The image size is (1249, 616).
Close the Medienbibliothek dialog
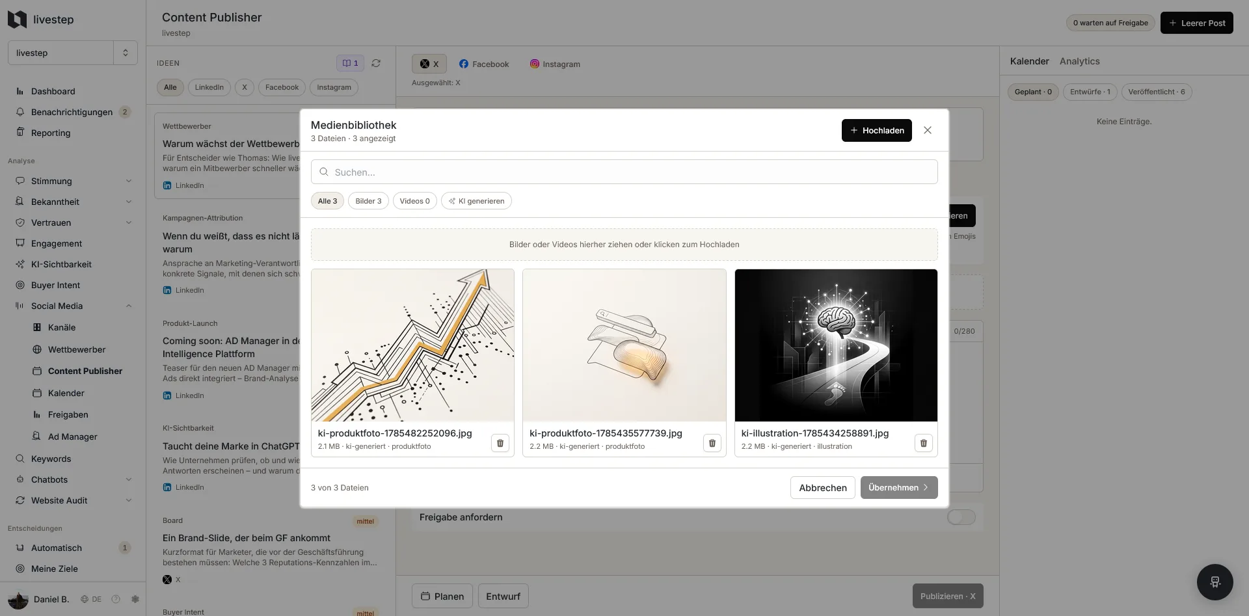[x=928, y=130]
